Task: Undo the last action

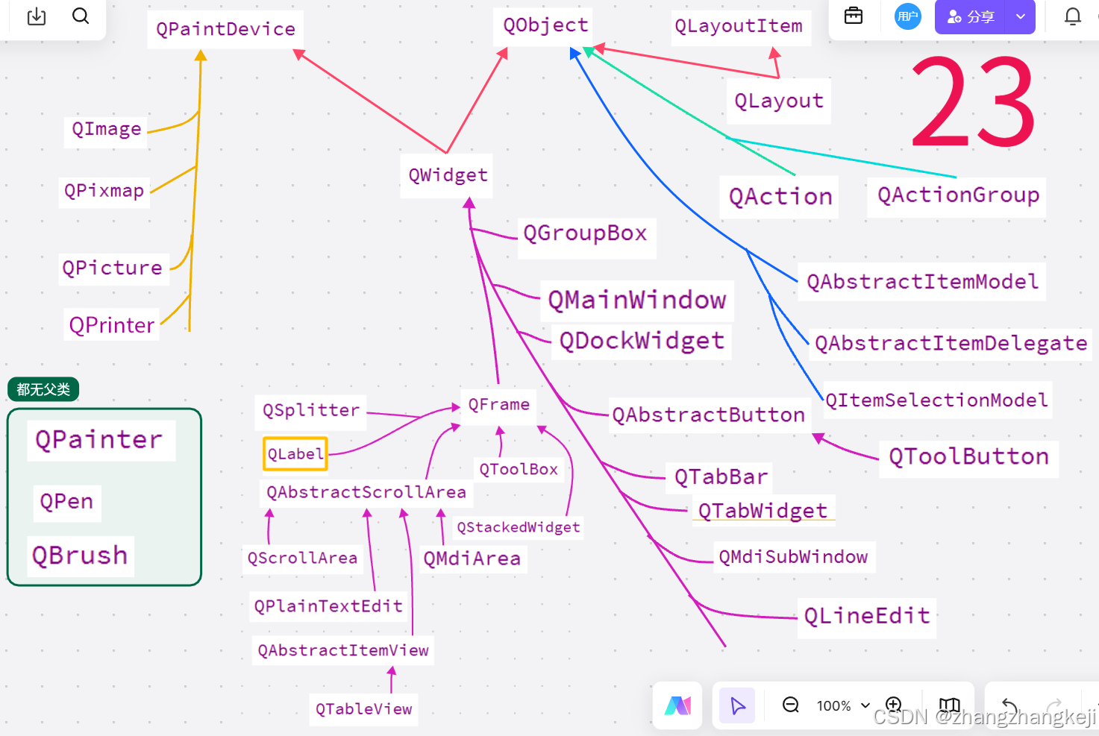Action: click(x=1009, y=705)
